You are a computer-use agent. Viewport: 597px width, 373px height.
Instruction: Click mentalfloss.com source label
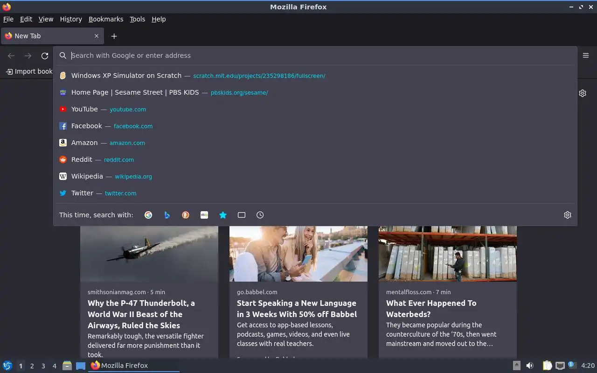[x=409, y=292]
